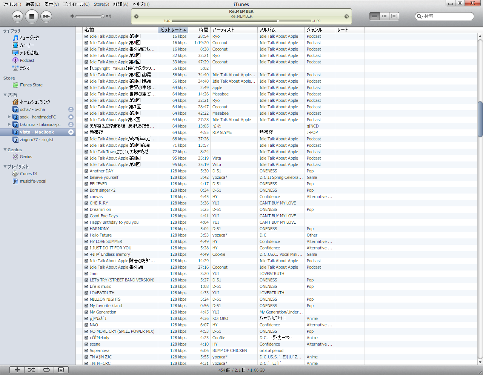Toggle repeat playback
This screenshot has height=375, width=483.
click(x=46, y=370)
